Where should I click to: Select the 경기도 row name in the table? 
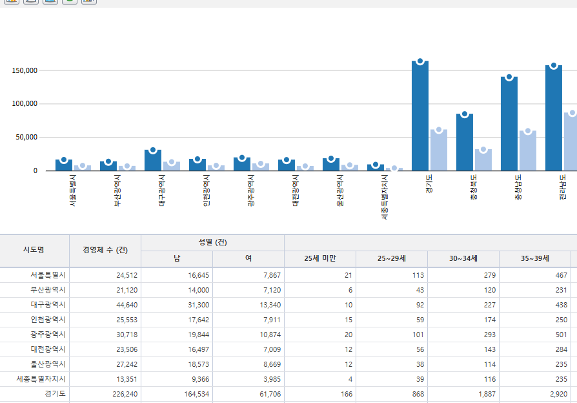[x=56, y=394]
